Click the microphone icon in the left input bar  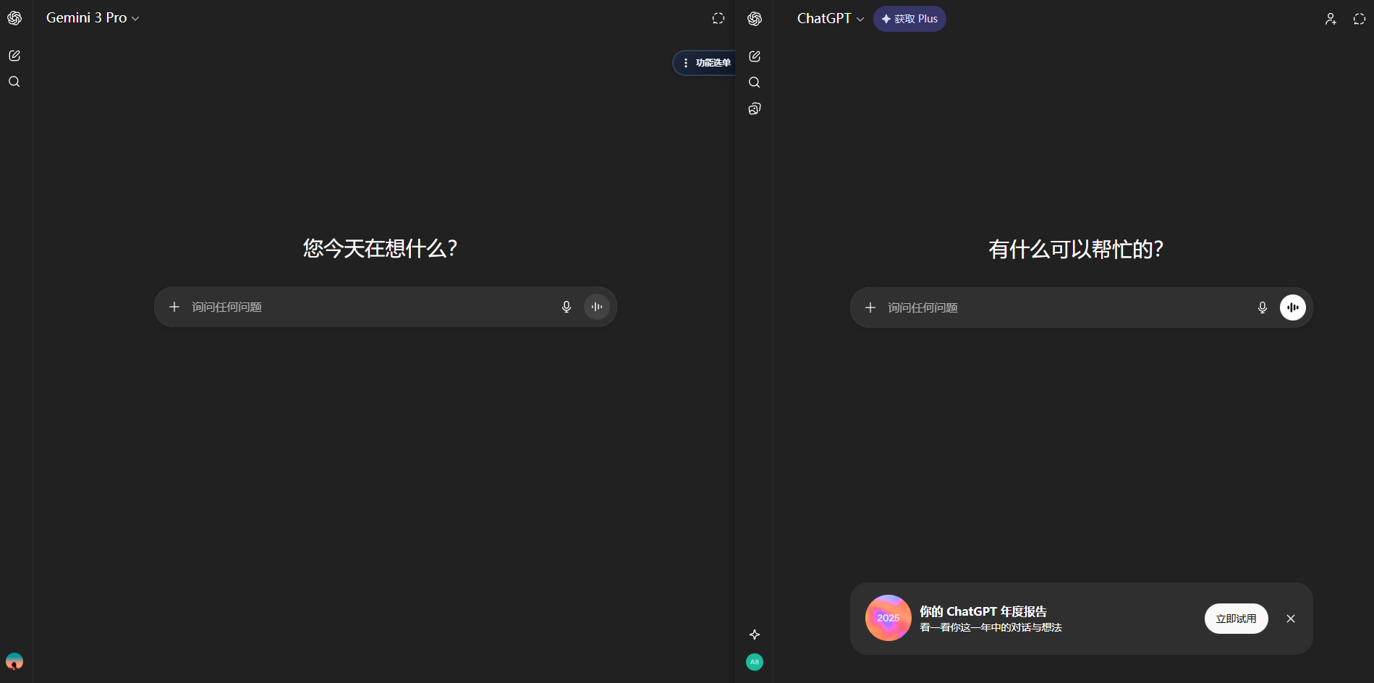click(566, 307)
